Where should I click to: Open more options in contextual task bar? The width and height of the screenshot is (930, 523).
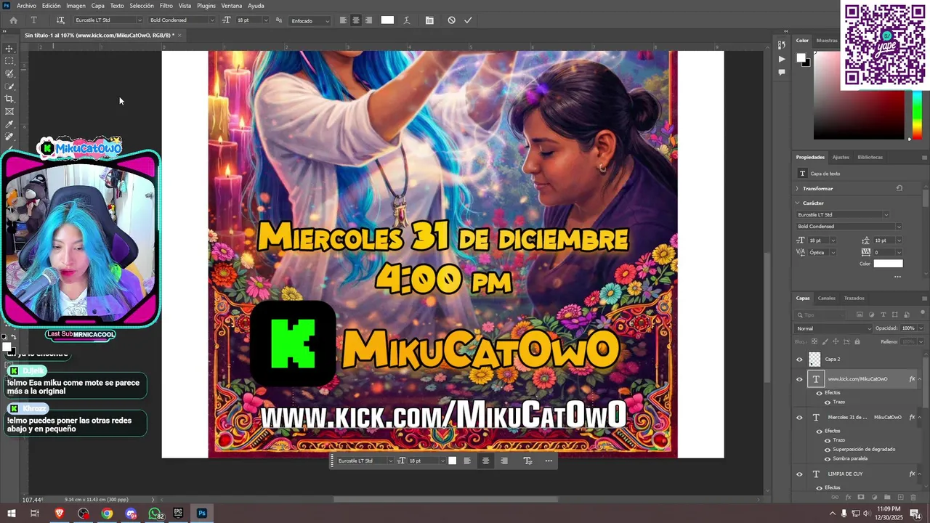click(x=549, y=461)
